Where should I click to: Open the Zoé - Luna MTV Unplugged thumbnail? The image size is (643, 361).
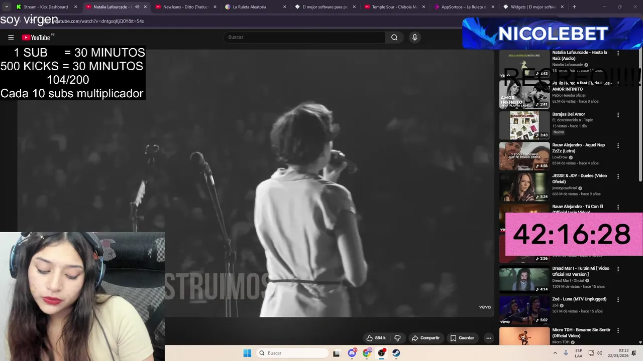tap(524, 310)
